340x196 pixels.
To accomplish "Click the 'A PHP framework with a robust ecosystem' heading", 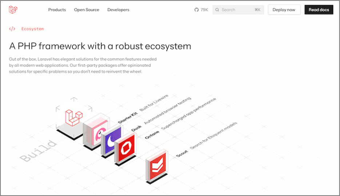I will pos(100,46).
